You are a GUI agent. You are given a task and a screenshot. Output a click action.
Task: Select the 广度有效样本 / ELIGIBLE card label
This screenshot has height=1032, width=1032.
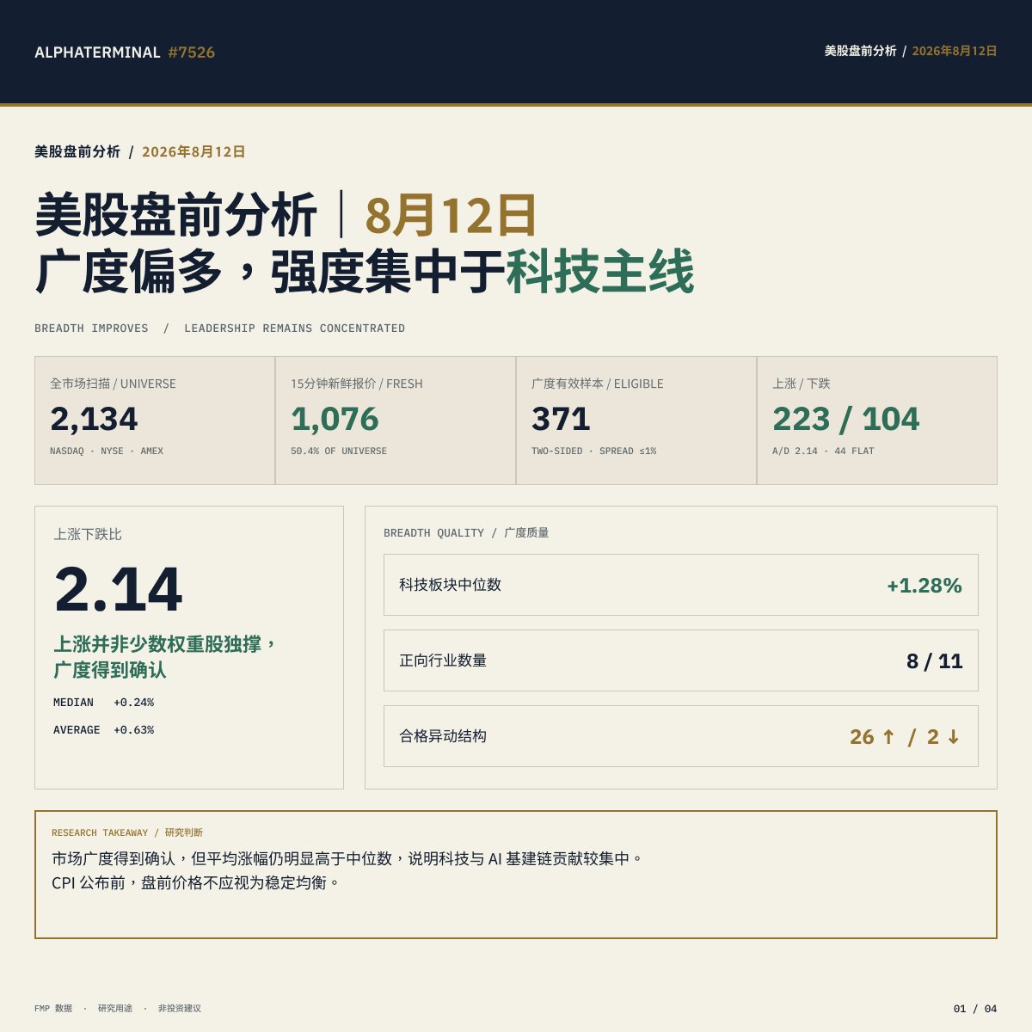pos(598,384)
